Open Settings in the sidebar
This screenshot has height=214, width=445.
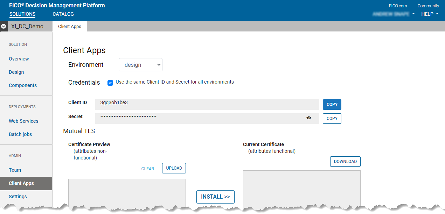[x=18, y=197]
